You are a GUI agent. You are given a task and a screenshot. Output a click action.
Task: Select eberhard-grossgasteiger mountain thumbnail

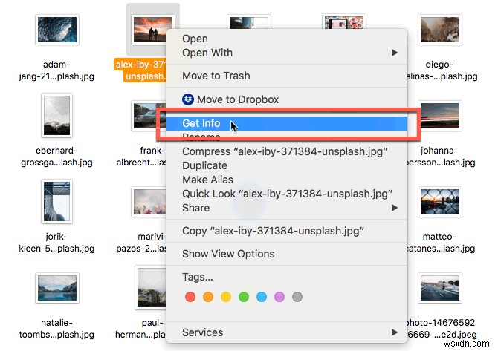(x=56, y=116)
